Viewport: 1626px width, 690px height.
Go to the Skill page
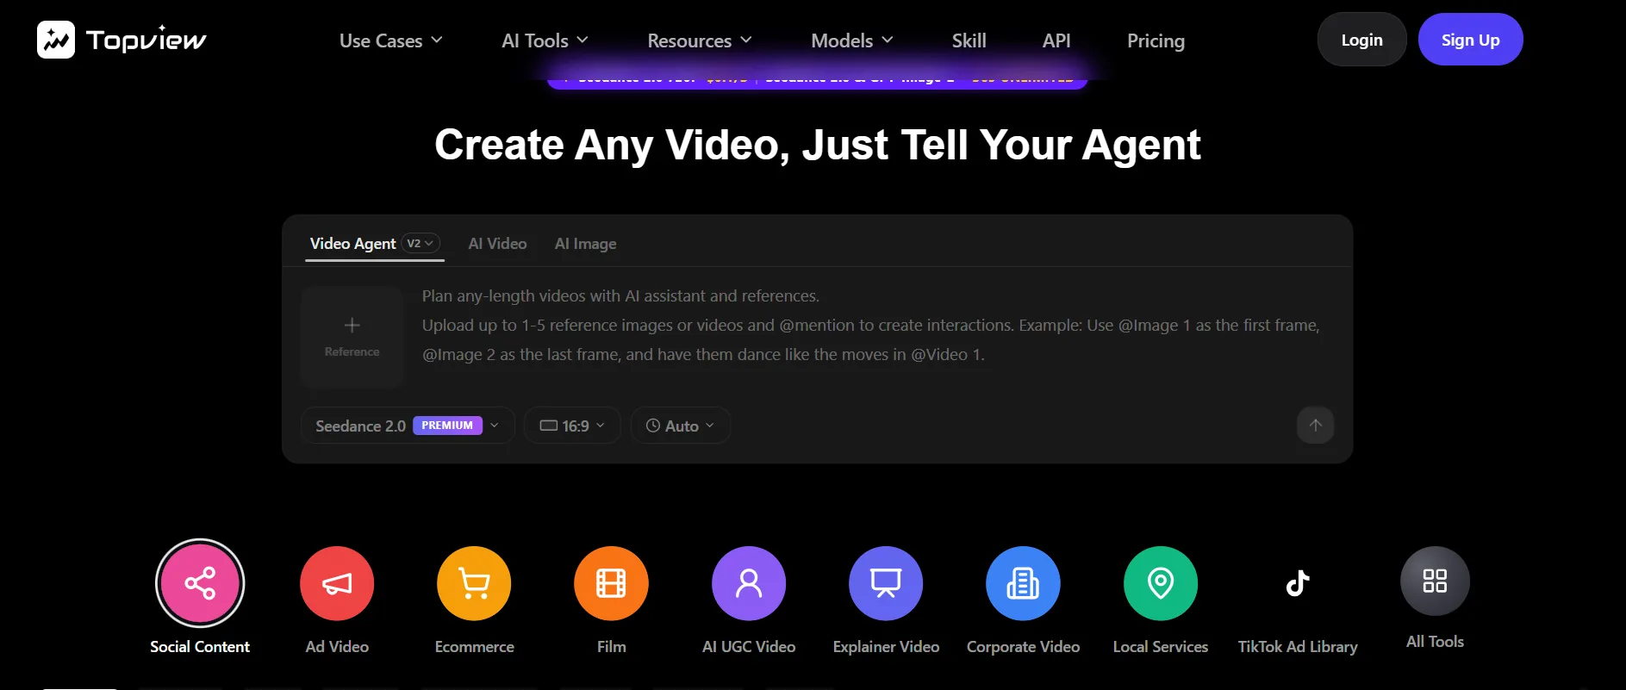click(x=969, y=40)
